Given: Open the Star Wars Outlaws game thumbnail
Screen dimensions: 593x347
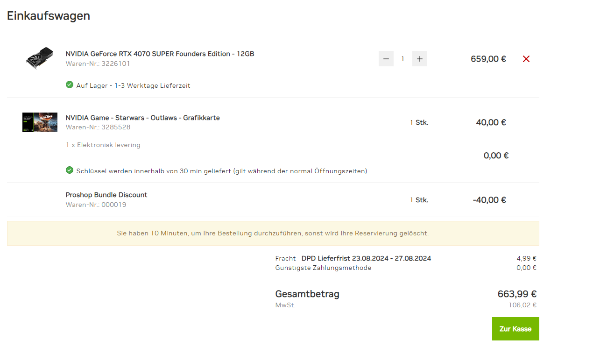Looking at the screenshot, I should [40, 122].
